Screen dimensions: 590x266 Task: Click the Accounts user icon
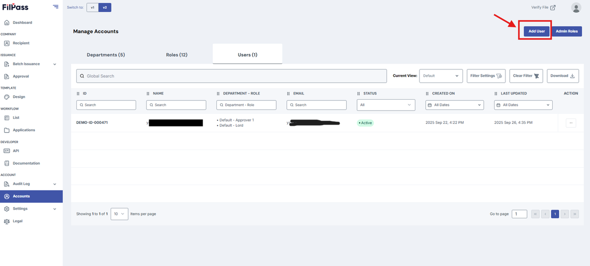(x=7, y=196)
